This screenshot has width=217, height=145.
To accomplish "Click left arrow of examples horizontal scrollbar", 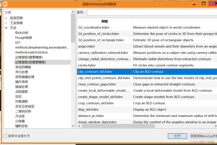I will [79, 126].
